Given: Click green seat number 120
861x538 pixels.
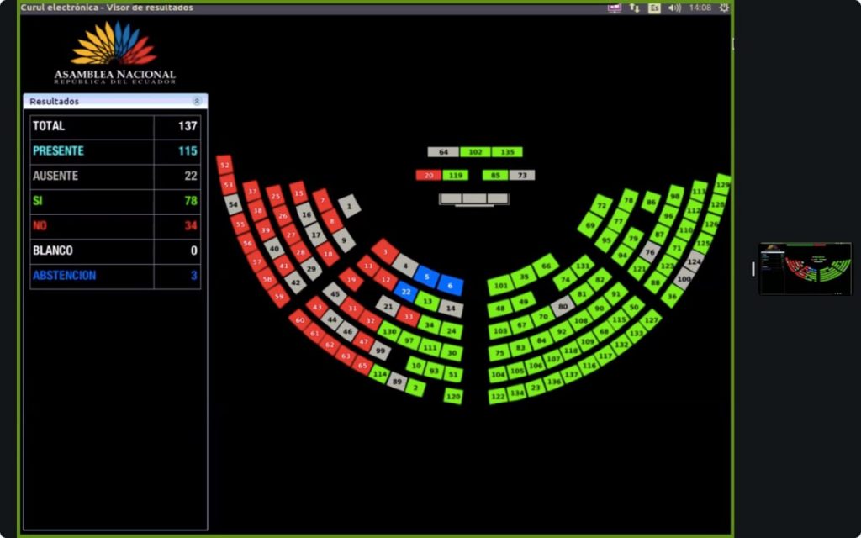Looking at the screenshot, I should 453,396.
